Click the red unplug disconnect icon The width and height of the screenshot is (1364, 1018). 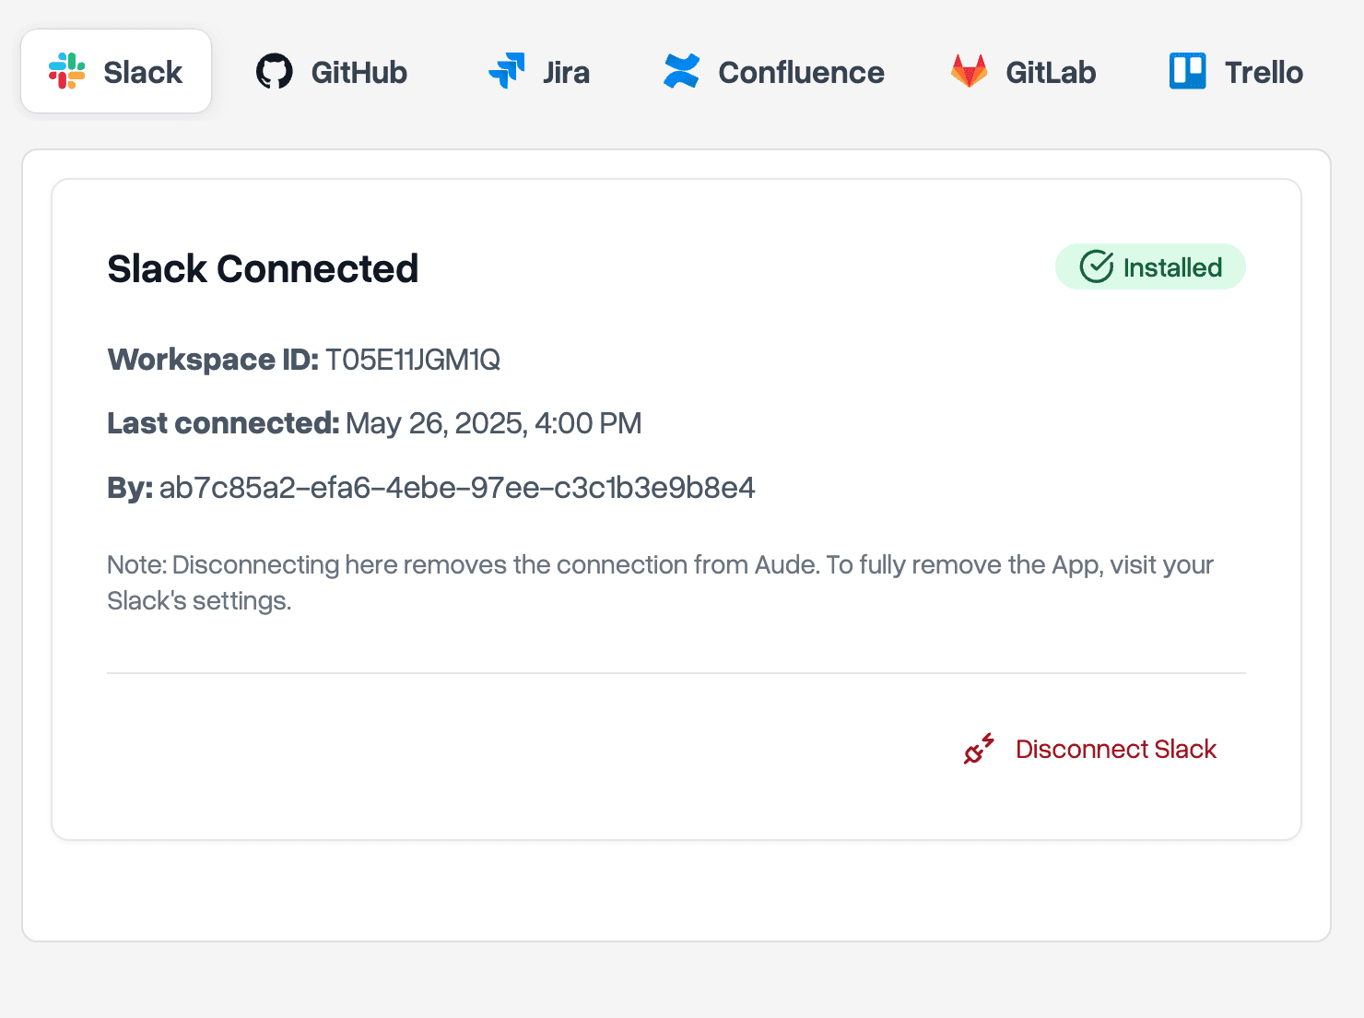979,749
